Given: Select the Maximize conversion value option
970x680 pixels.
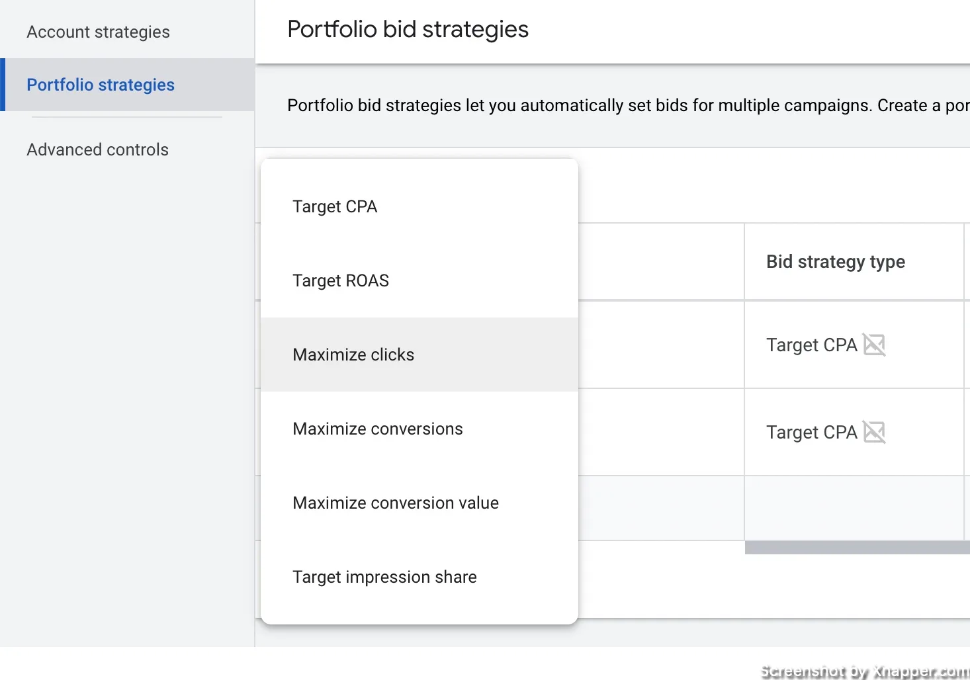Looking at the screenshot, I should coord(396,503).
